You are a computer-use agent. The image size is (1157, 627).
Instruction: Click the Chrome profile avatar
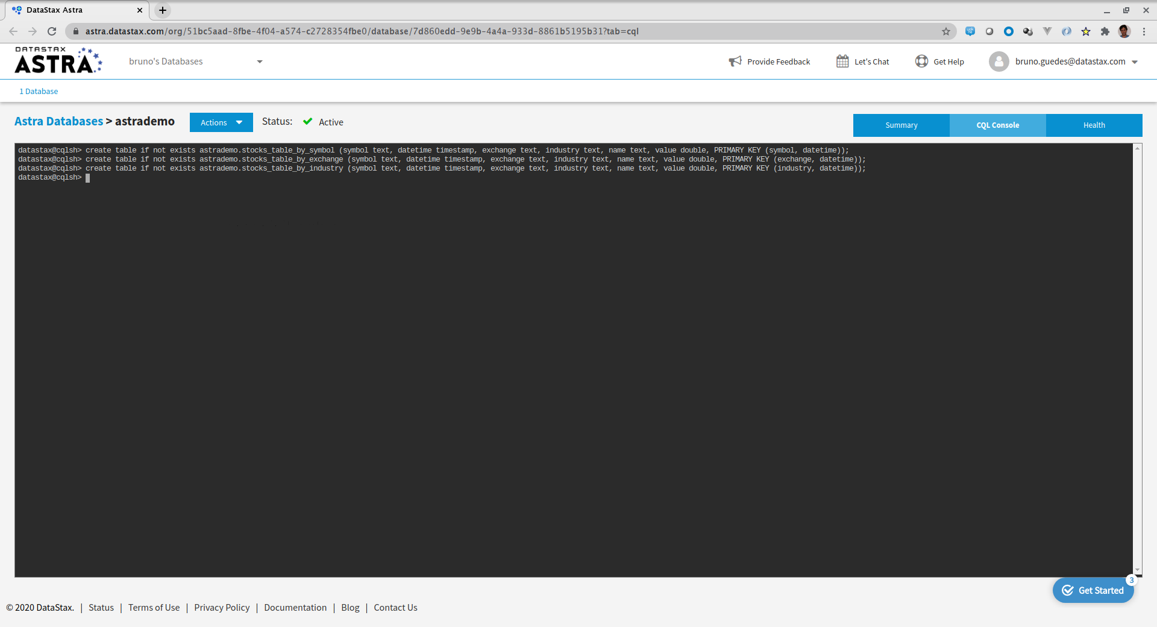tap(1124, 31)
